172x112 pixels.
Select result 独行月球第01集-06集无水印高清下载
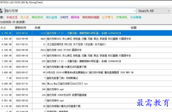click(86, 67)
